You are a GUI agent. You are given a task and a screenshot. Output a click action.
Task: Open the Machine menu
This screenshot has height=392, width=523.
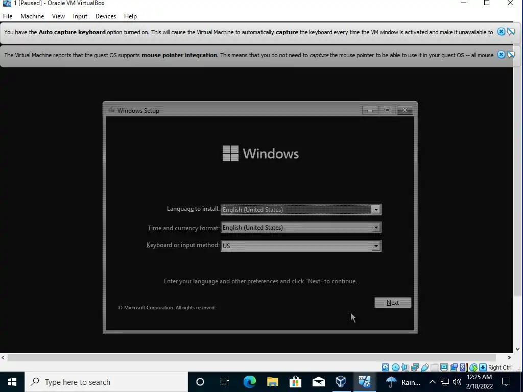[x=32, y=16]
